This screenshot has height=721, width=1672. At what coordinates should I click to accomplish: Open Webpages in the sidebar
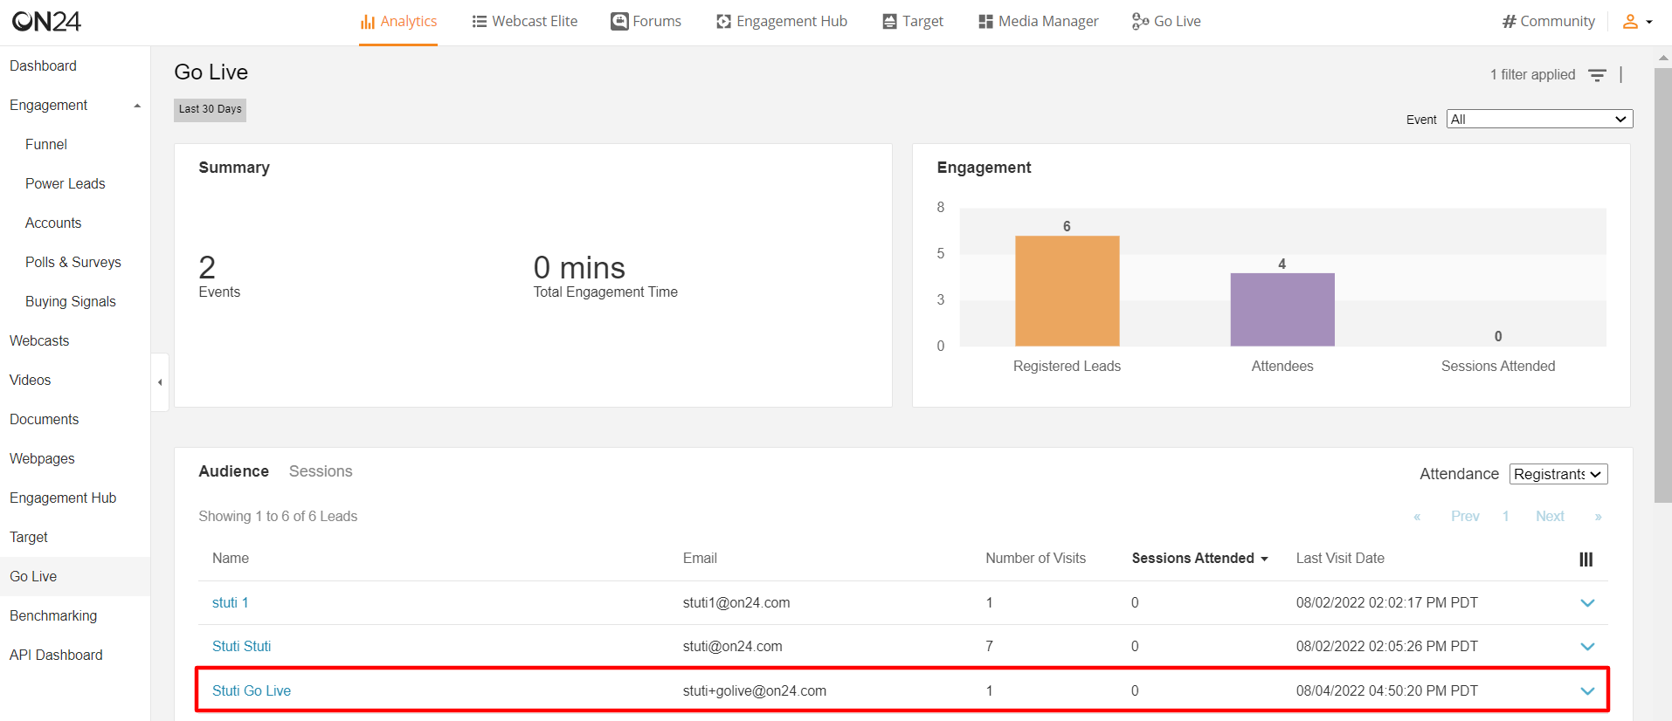click(x=42, y=458)
